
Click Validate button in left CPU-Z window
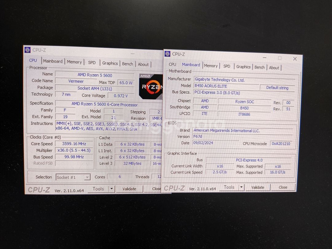129,189
